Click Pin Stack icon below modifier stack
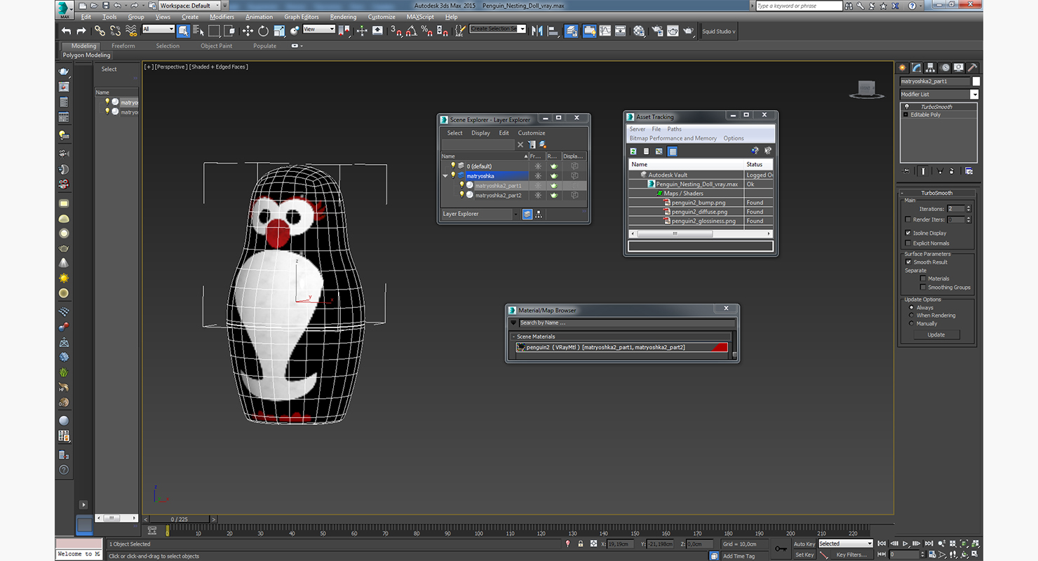The image size is (1038, 561). click(x=907, y=171)
